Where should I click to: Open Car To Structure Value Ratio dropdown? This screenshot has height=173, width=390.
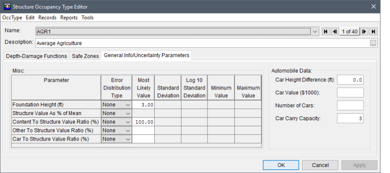[x=127, y=139]
